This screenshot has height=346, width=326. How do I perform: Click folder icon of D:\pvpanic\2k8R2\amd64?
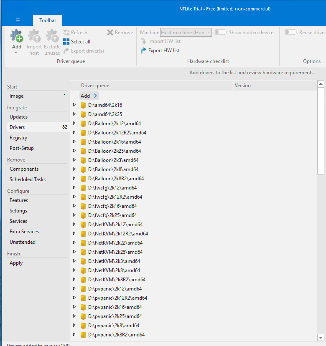point(83,335)
